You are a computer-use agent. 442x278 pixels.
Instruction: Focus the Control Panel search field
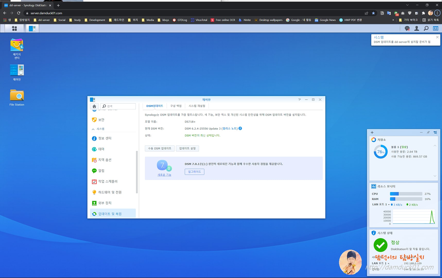[118, 106]
